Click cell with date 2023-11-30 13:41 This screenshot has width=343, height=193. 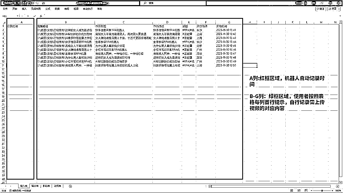[229, 30]
